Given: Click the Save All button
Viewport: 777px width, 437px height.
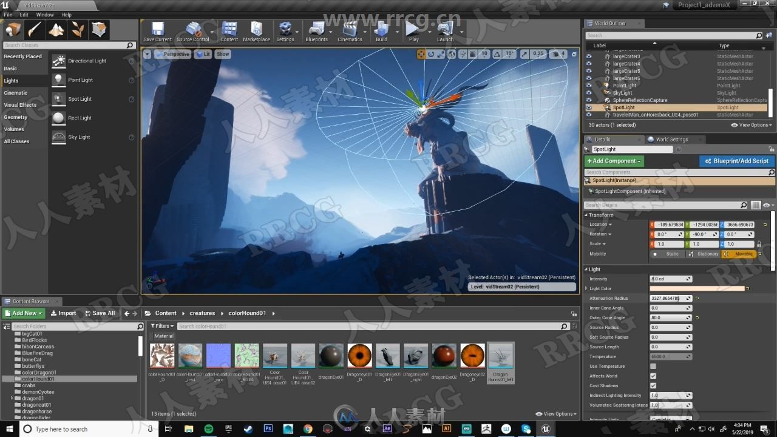Looking at the screenshot, I should point(100,313).
